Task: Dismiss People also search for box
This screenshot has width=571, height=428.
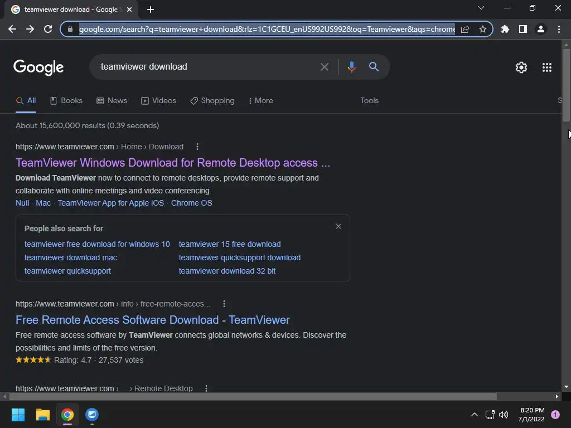Action: [338, 226]
